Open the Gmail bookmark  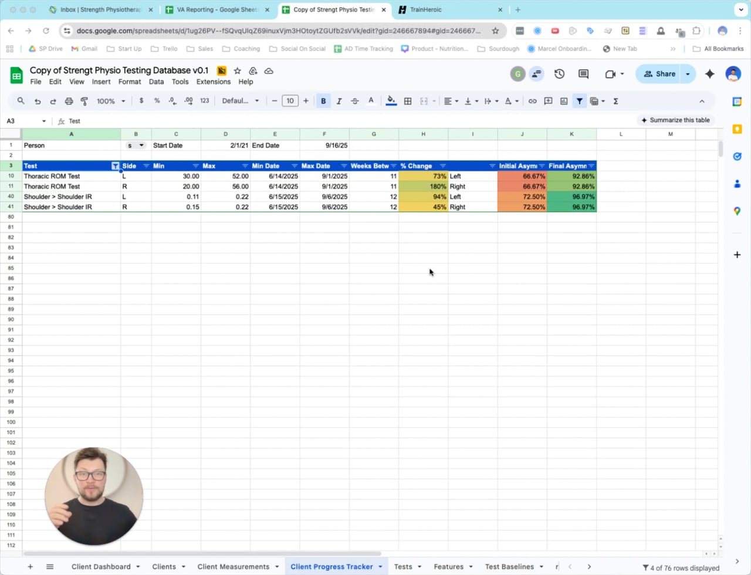84,49
